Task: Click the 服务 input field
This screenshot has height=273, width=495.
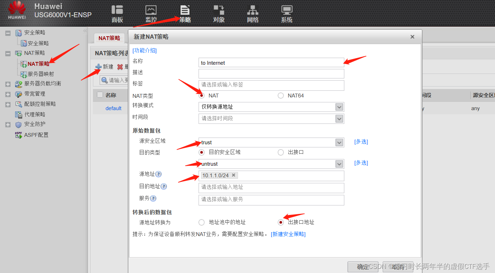Action: 271,200
